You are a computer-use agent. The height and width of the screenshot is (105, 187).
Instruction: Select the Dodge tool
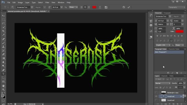point(3,66)
